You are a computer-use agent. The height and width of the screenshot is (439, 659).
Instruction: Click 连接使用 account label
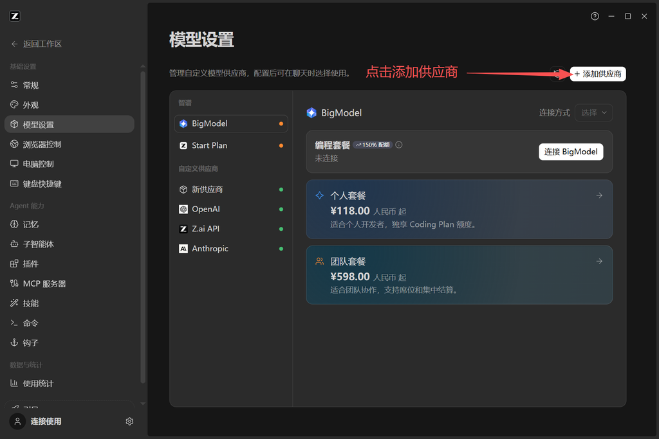(46, 422)
